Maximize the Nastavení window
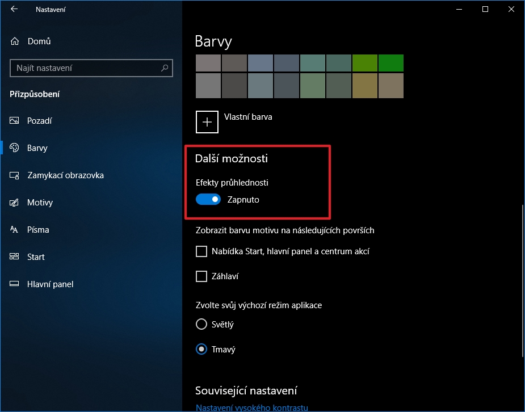Viewport: 525px width, 412px height. 485,10
